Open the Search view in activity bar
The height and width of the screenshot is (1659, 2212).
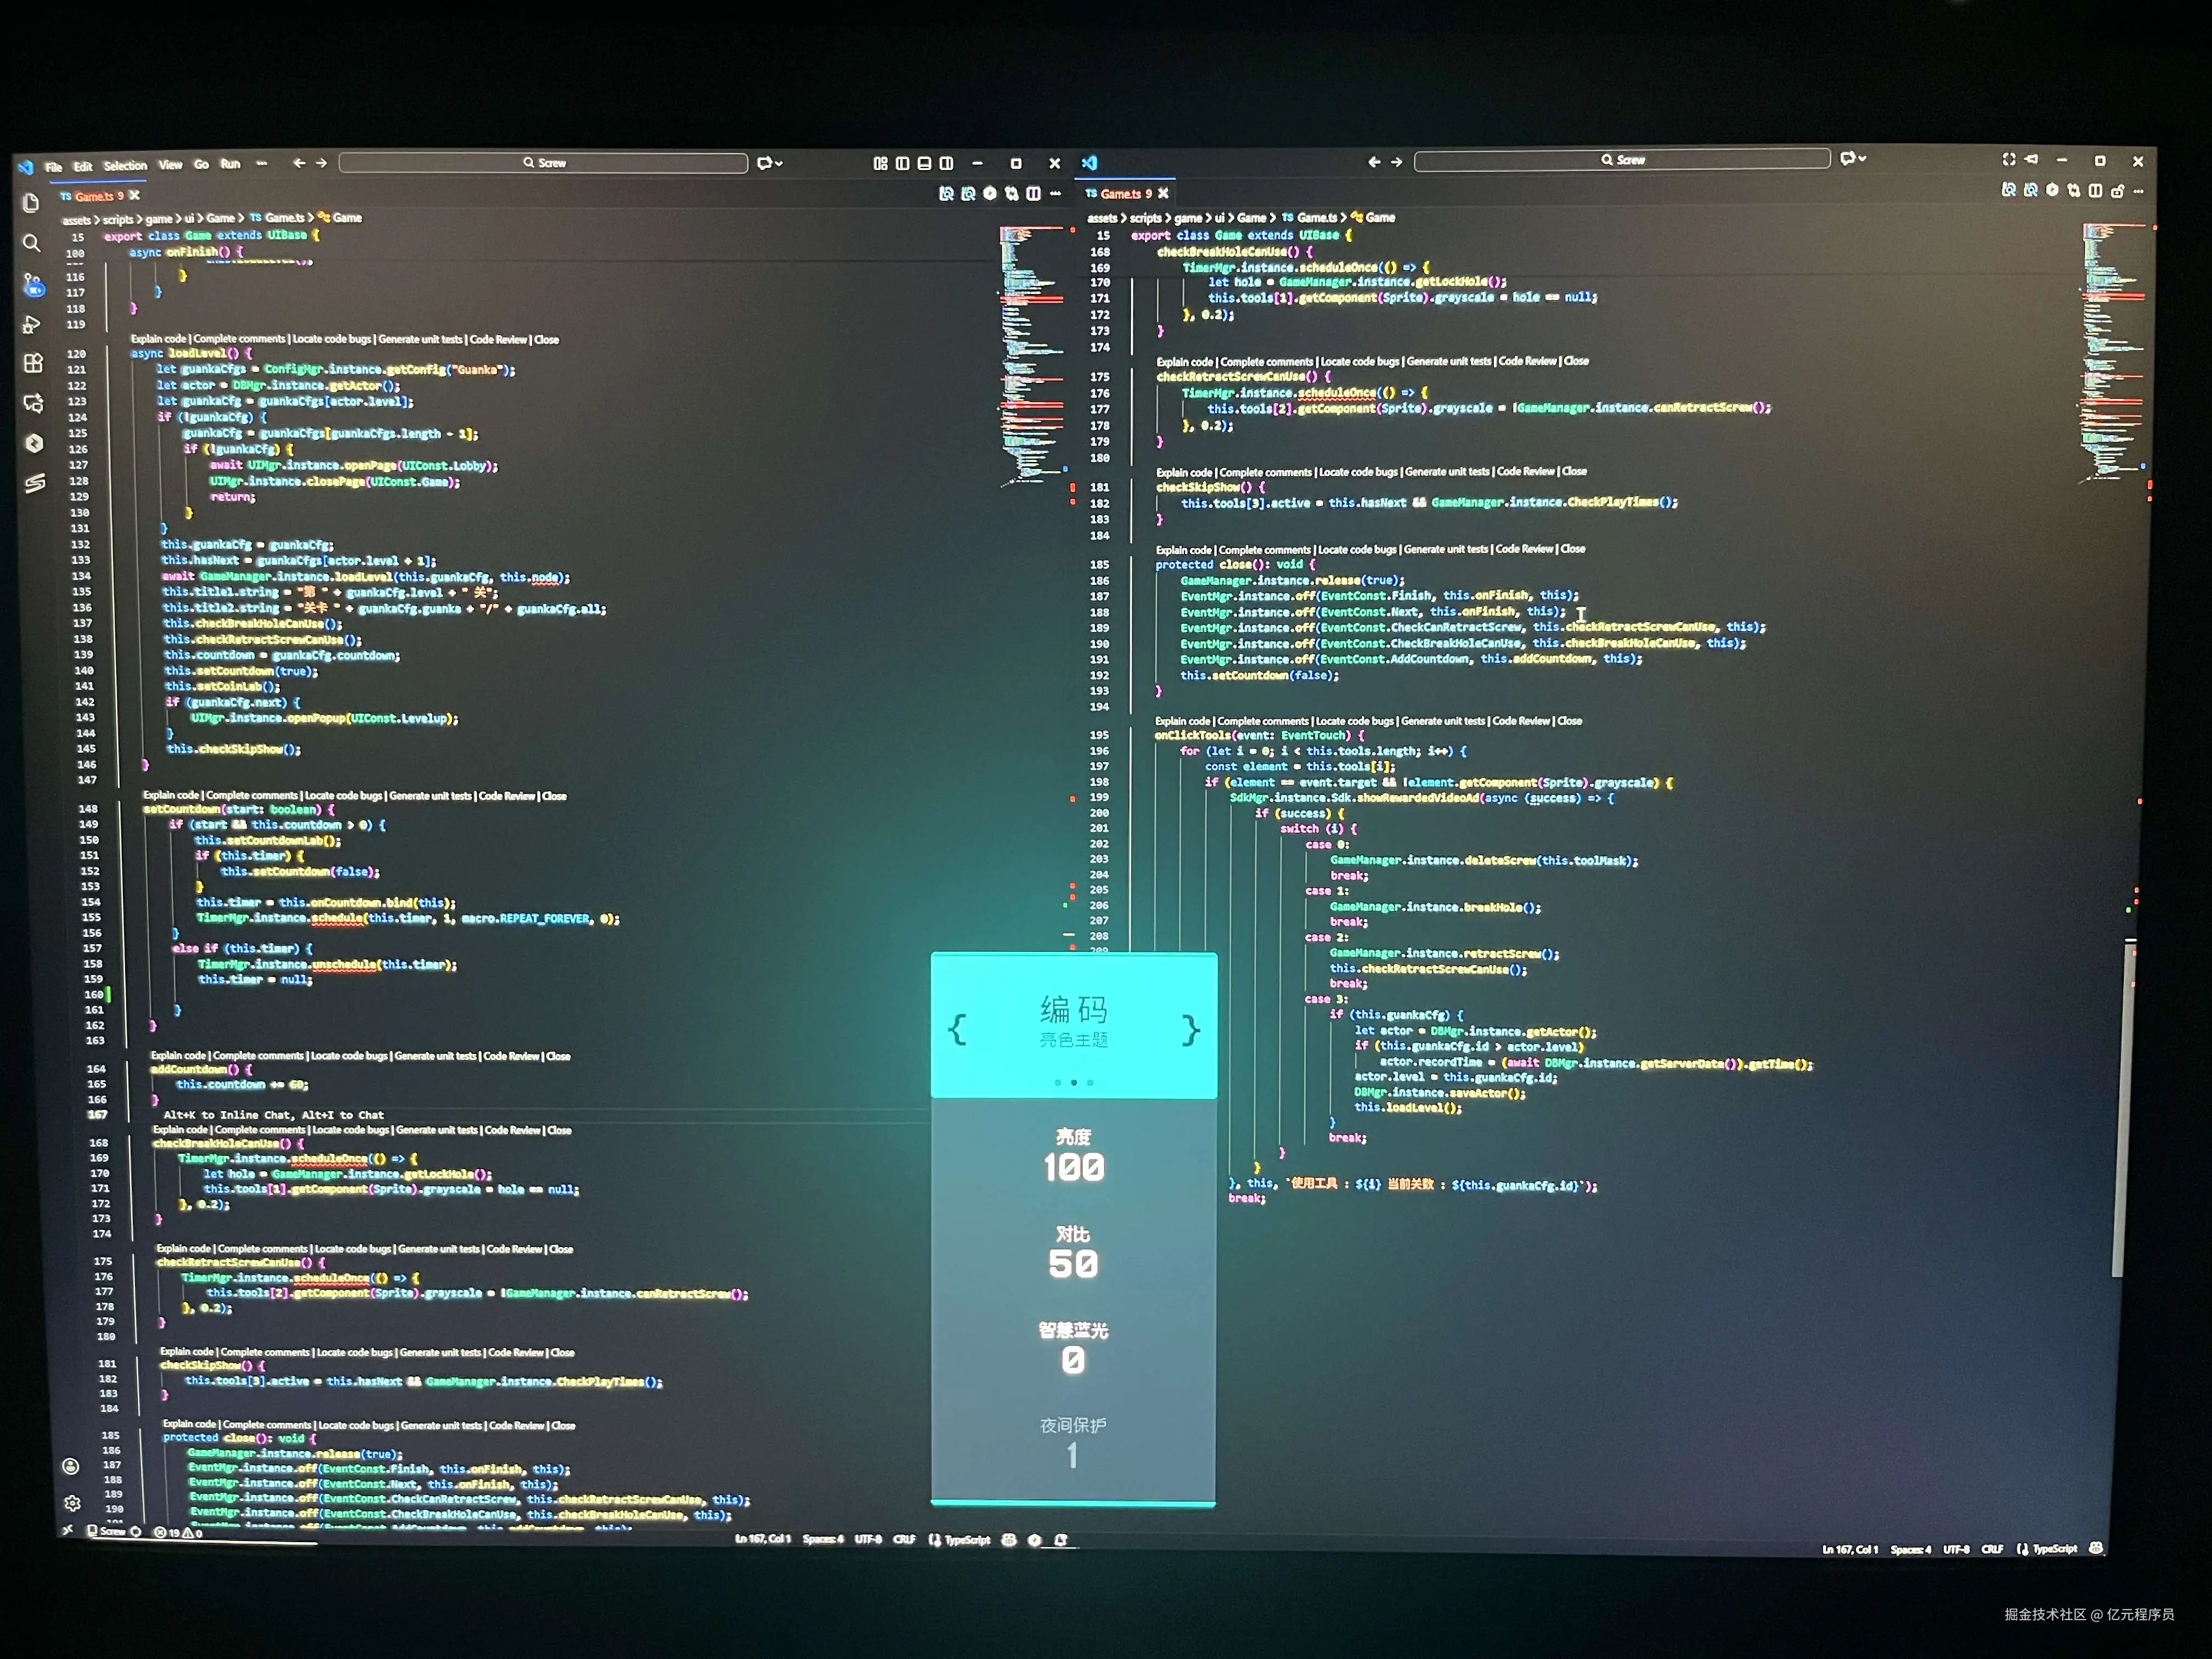click(32, 244)
